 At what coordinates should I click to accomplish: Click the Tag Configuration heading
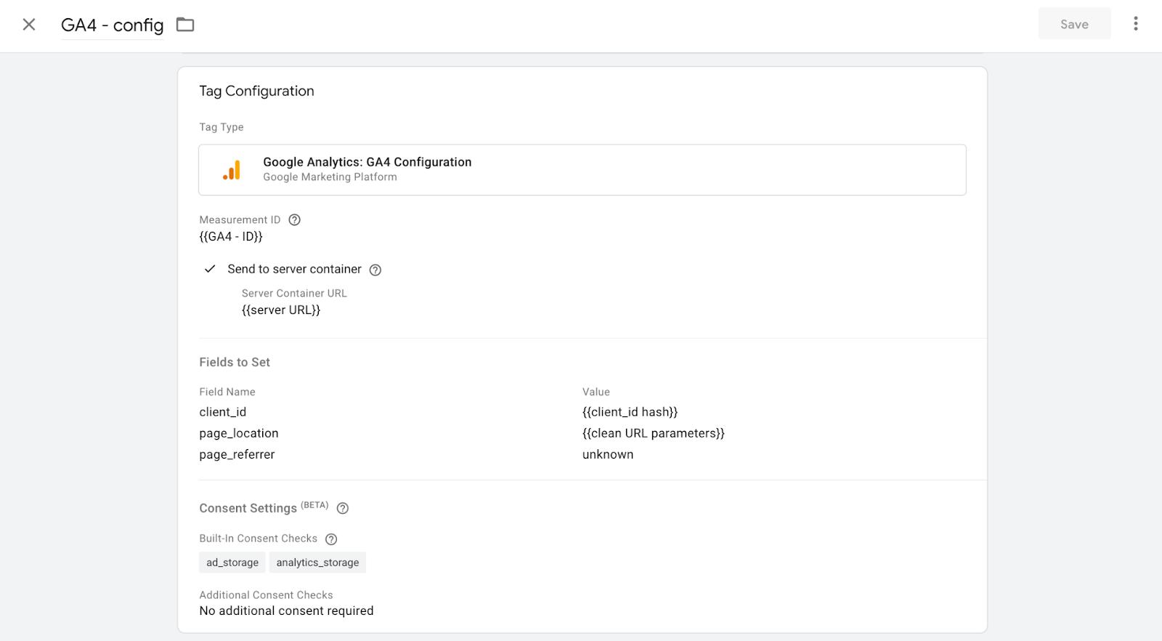point(257,91)
